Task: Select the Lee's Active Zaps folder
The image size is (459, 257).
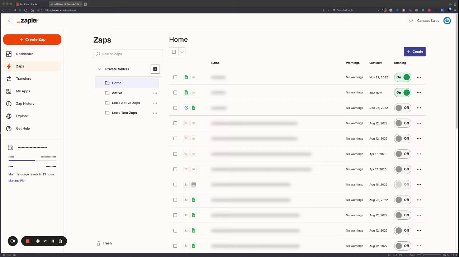Action: tap(126, 103)
